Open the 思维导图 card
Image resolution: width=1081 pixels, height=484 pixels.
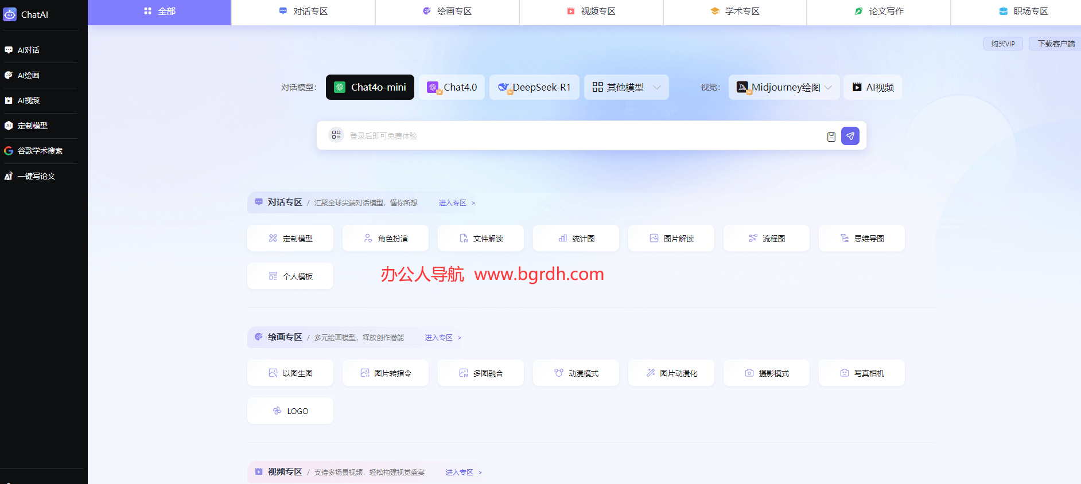pos(862,238)
